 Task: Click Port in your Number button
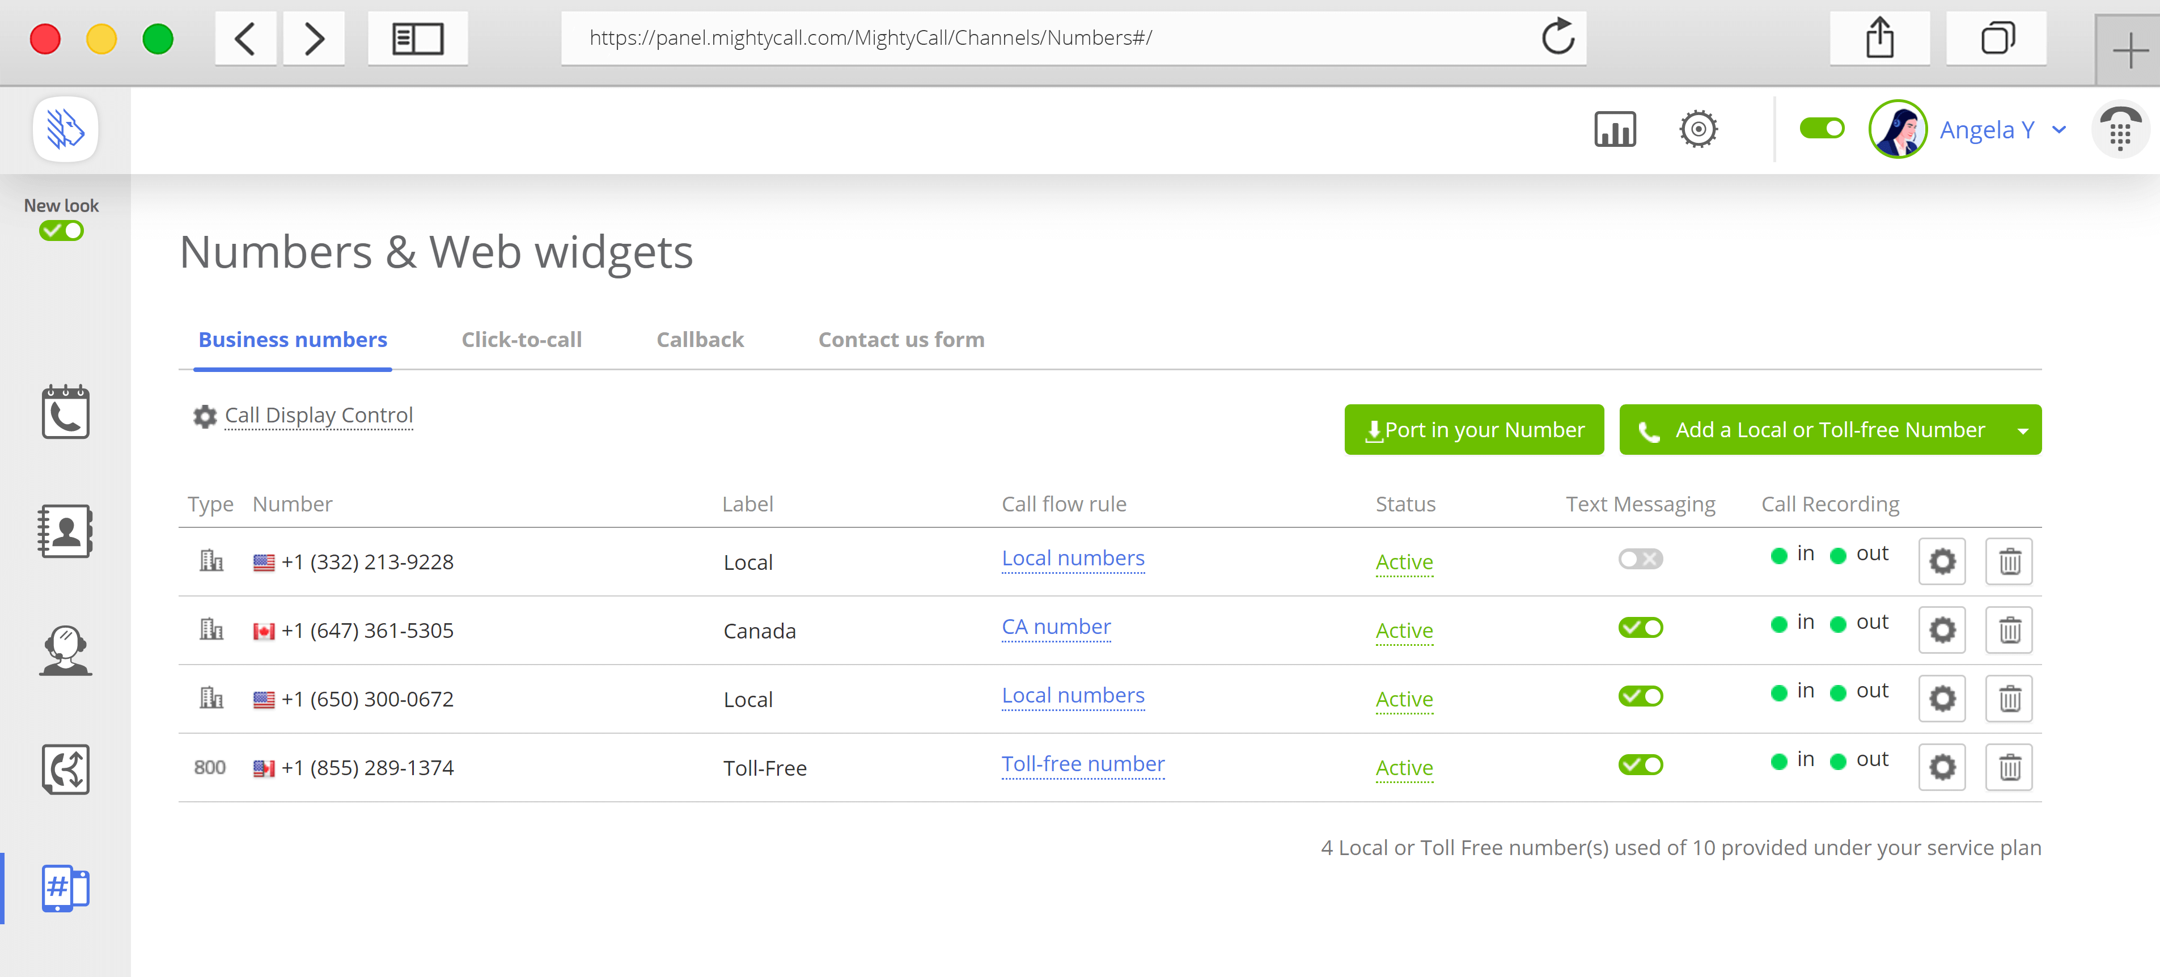coord(1474,429)
